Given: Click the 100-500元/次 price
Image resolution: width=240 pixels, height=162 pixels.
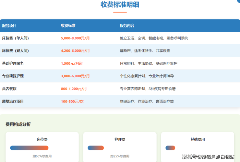Looking at the screenshot, I should point(72,101).
